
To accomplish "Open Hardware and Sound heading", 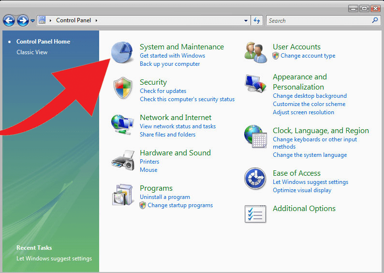I will [175, 152].
